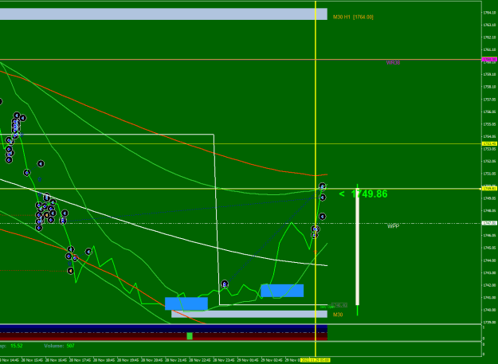Click the 'M30 H1 [1764.00]' zone label
This screenshot has width=498, height=364.
click(353, 18)
